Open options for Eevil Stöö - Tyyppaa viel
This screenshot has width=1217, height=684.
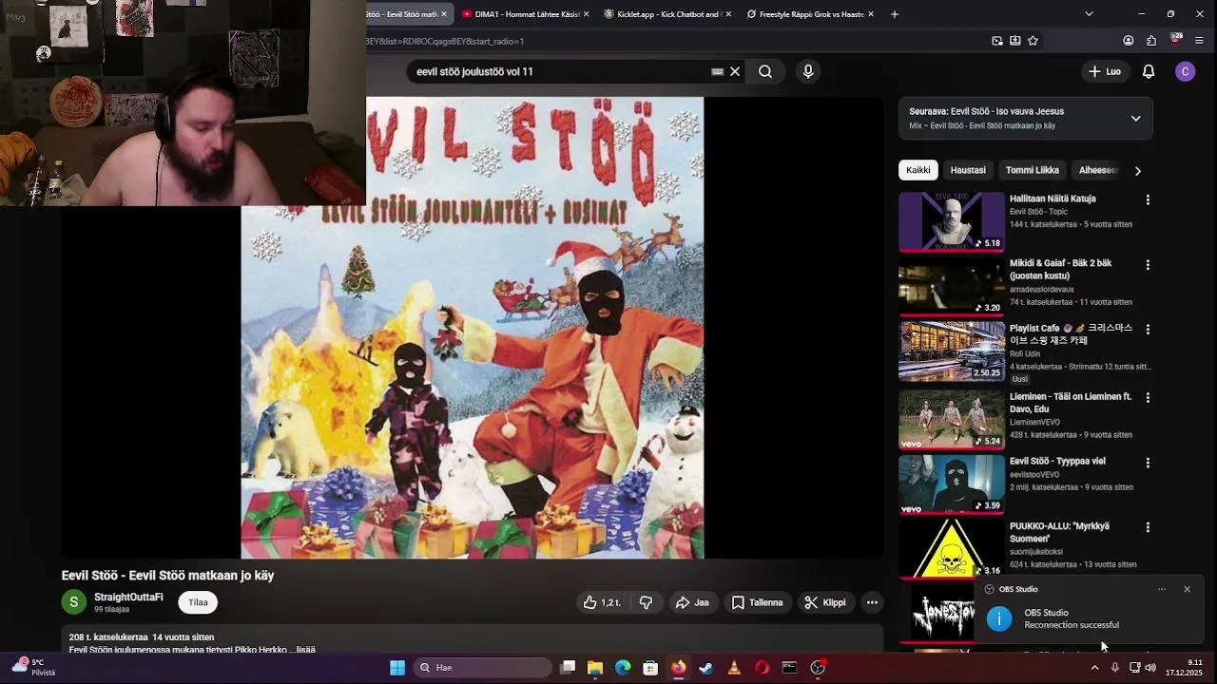click(1148, 463)
